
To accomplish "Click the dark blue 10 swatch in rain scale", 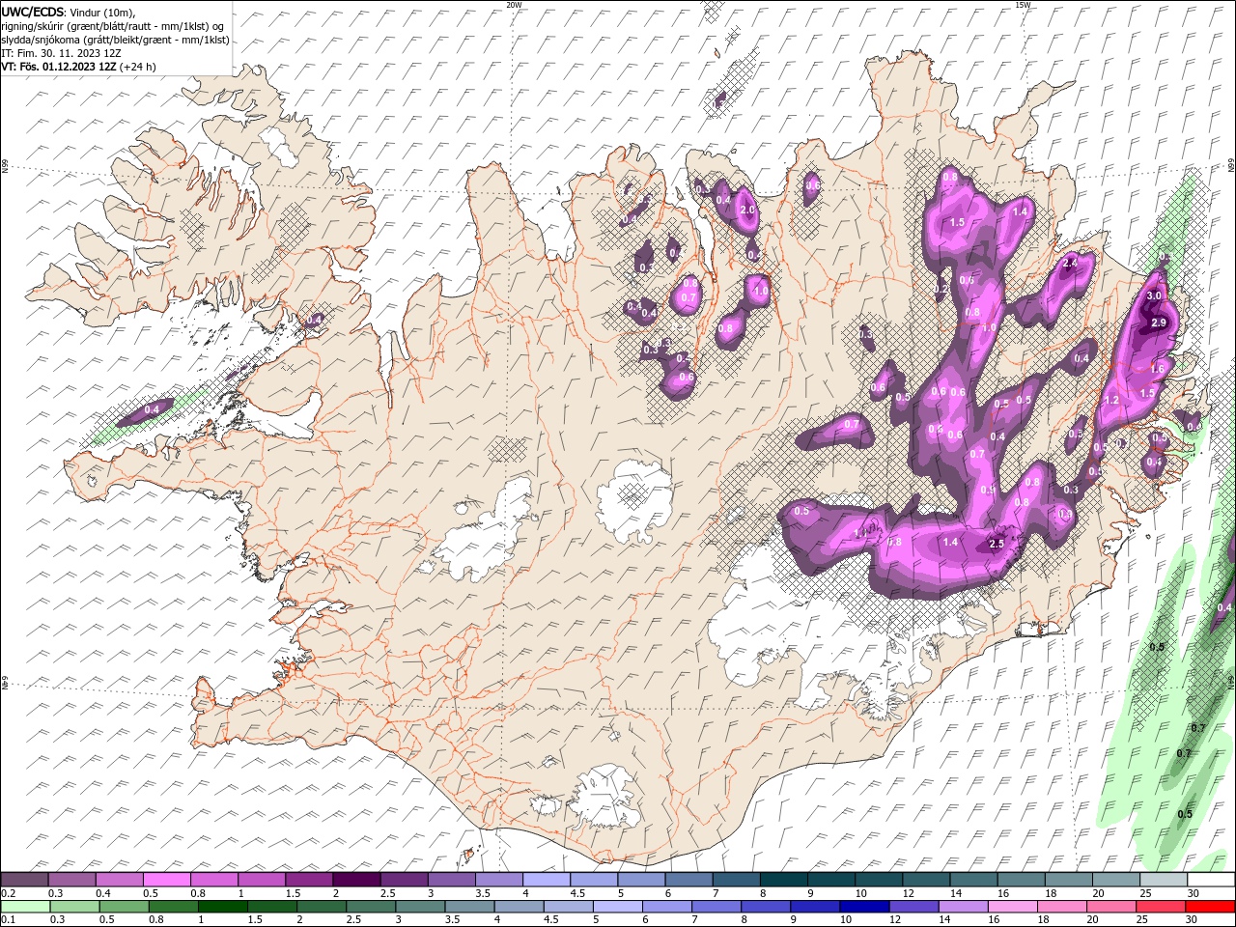I will coord(864,906).
